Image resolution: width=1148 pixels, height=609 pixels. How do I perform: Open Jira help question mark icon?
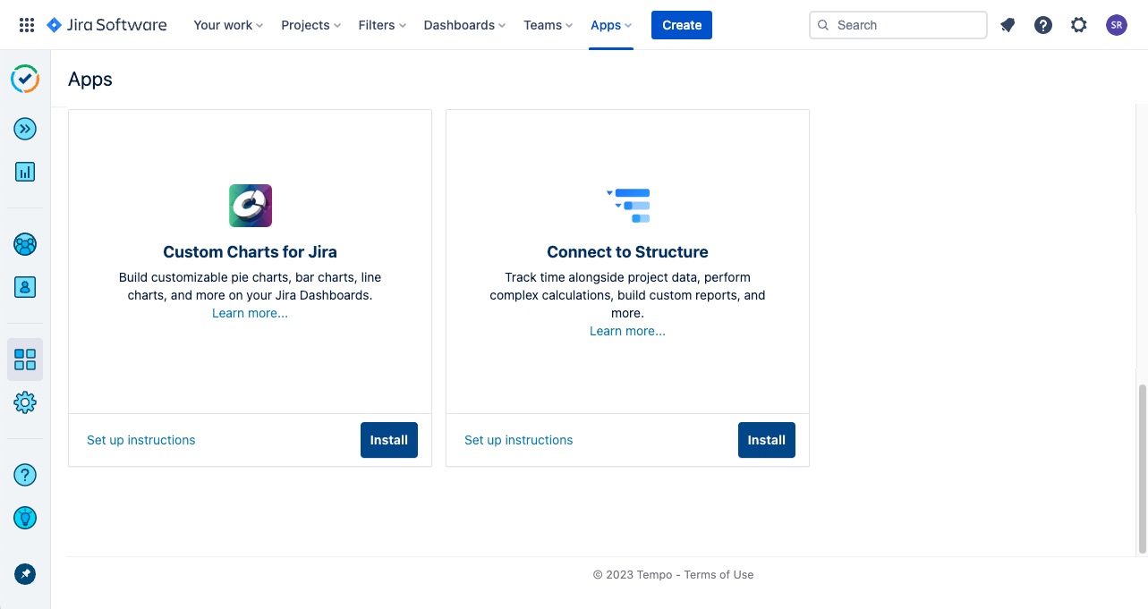[1043, 25]
